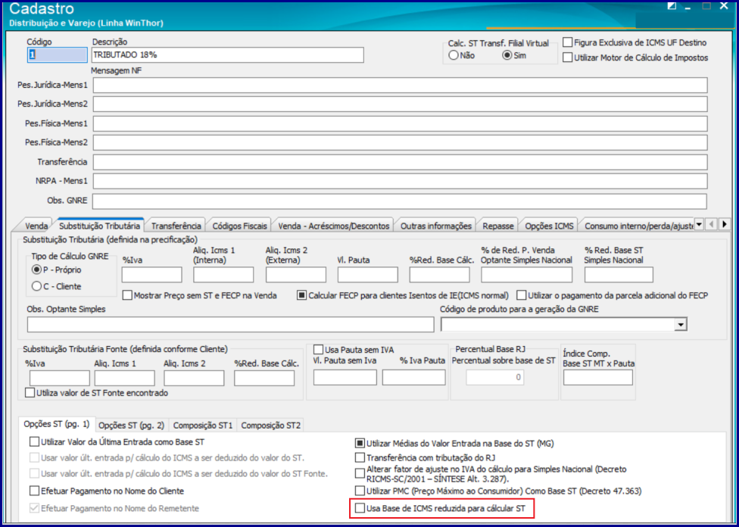The height and width of the screenshot is (527, 739).
Task: Open Consumo interno/perda/ajuste tab
Action: click(638, 226)
